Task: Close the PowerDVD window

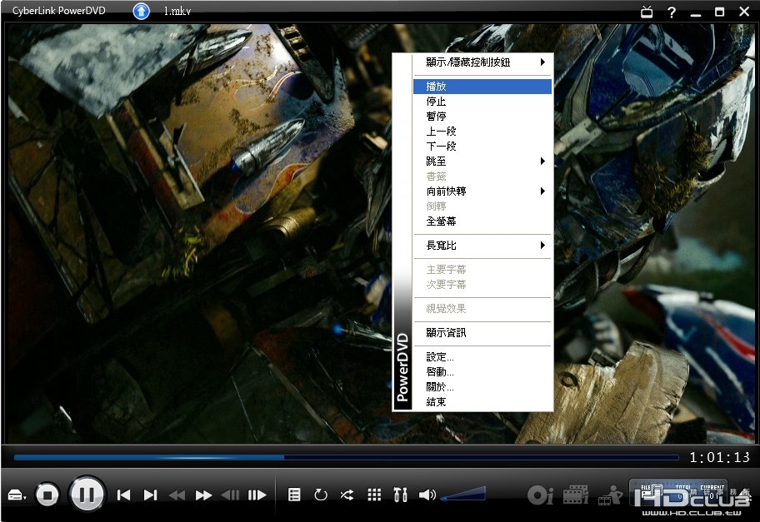Action: coord(744,12)
